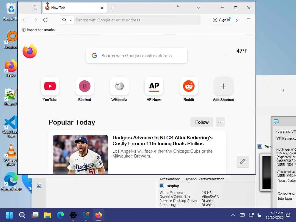Screen dimensions: 296x222
Task: Click the image icon in VirtualBox sidebar
Action: pyautogui.click(x=39, y=185)
